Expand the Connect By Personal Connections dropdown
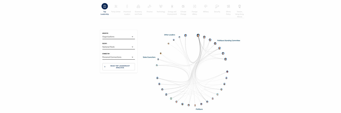 pos(118,57)
